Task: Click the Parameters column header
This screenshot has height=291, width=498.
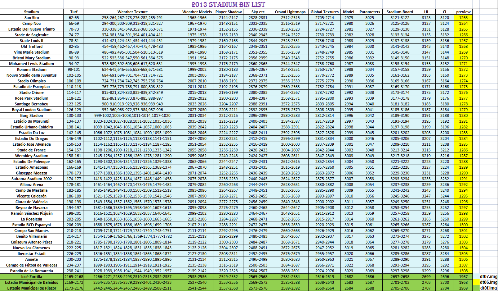Action: coord(370,12)
